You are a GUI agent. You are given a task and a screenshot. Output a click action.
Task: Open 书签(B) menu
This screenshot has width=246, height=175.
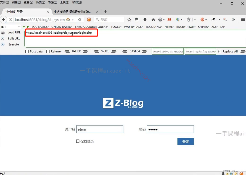point(52,2)
